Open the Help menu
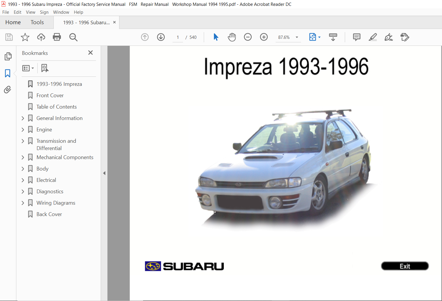Viewport: 442px width, 301px height. (79, 12)
